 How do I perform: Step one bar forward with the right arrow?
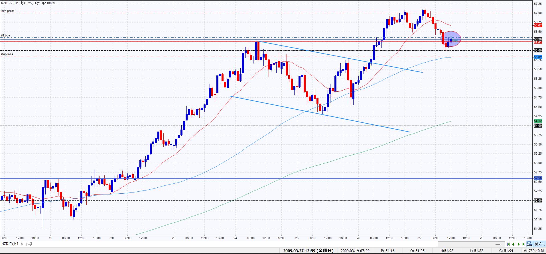tap(519, 244)
